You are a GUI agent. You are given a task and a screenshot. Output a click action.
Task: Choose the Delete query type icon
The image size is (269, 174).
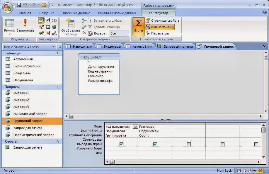[48, 33]
